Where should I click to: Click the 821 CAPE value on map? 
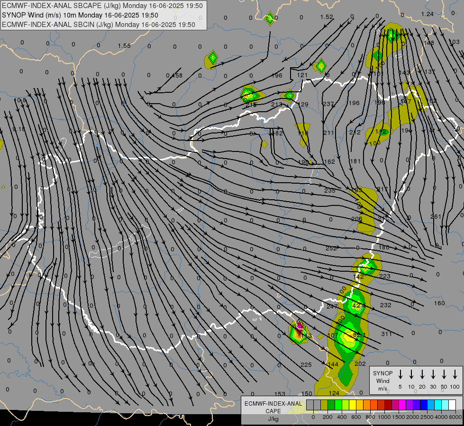360,335
